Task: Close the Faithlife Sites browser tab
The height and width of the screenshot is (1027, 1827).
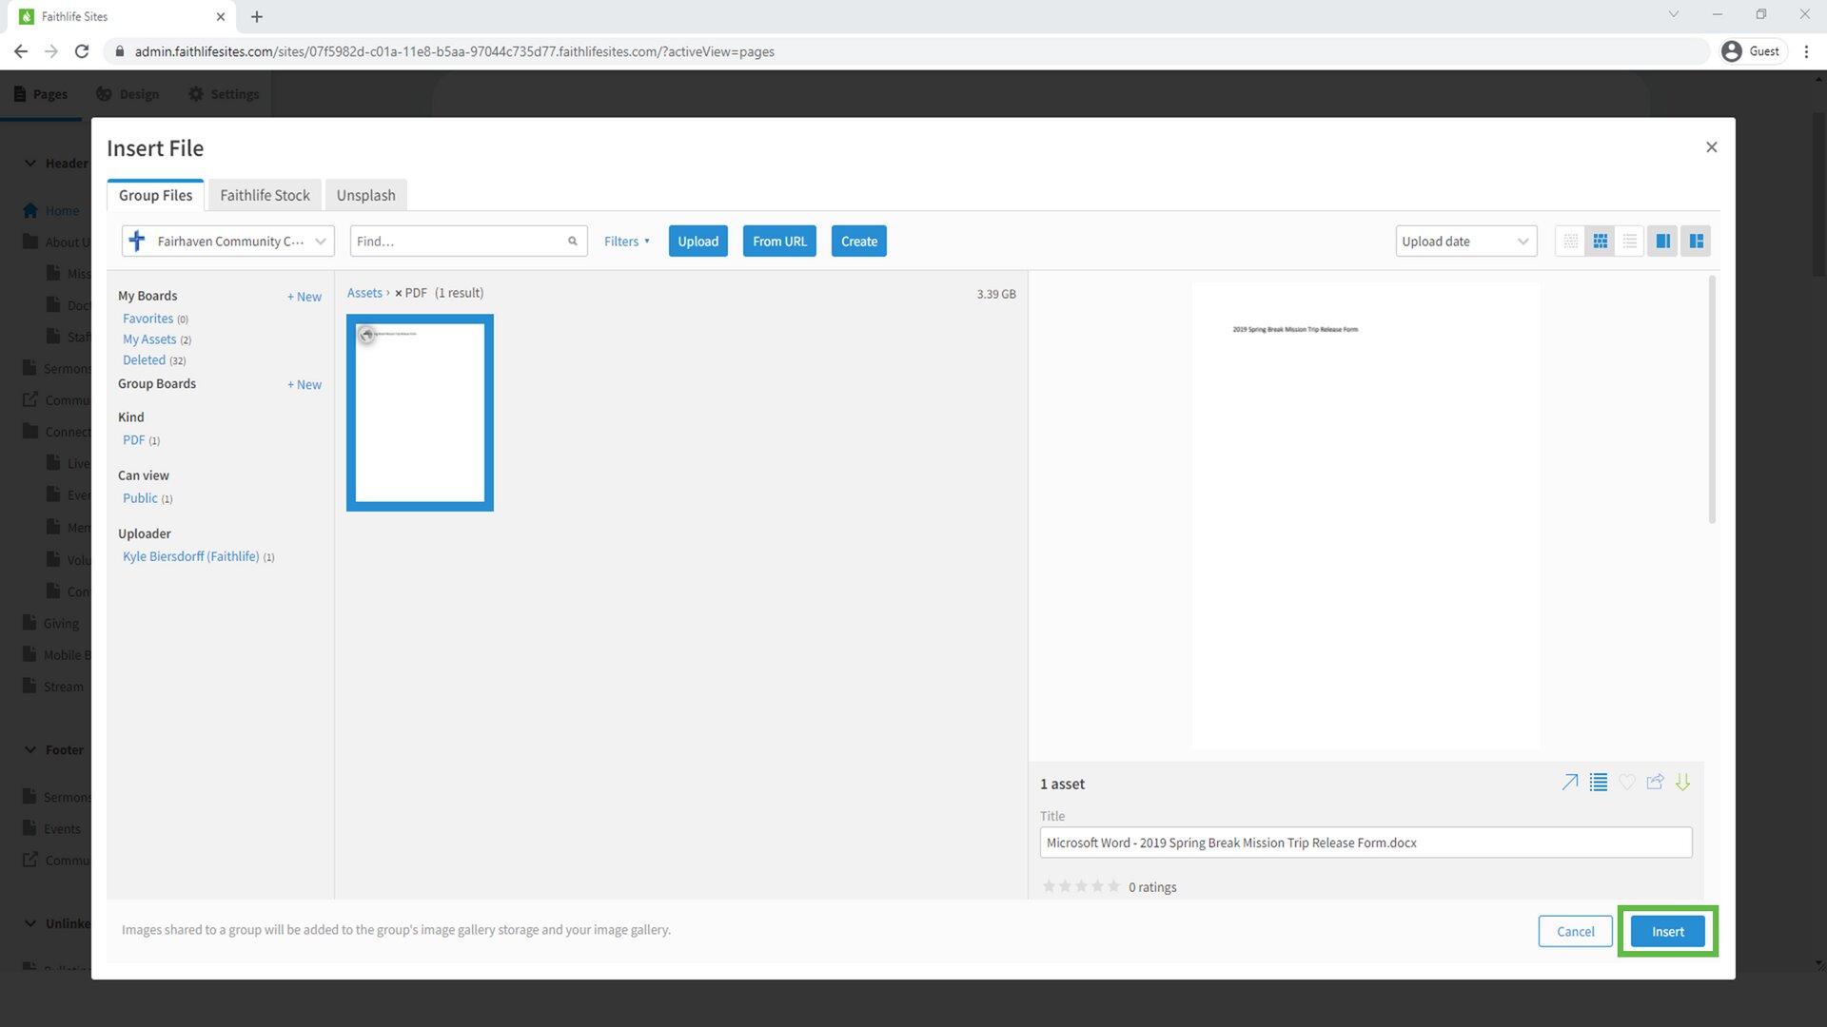Action: [221, 16]
